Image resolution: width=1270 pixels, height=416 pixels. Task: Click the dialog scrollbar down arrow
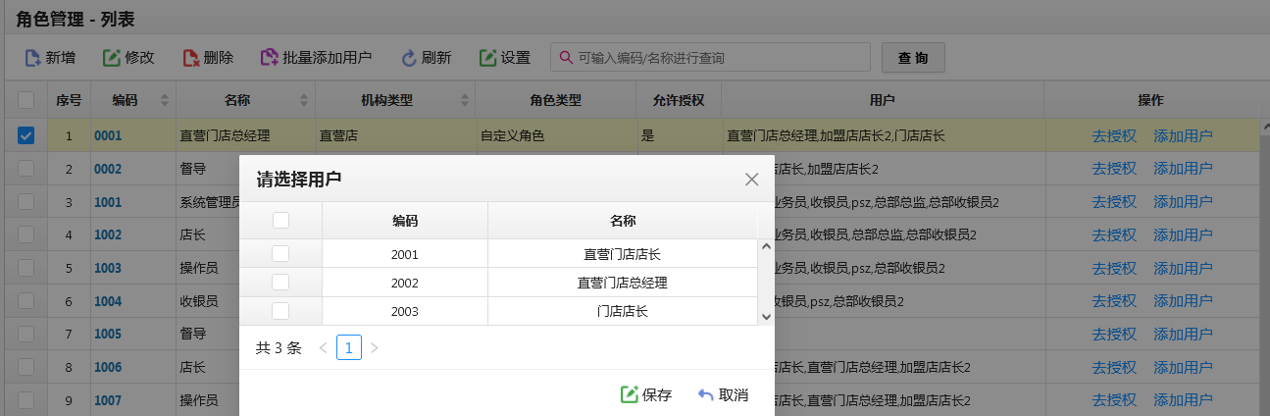[x=766, y=317]
